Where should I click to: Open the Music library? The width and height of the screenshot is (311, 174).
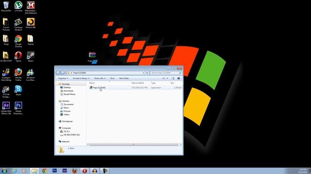[66, 108]
